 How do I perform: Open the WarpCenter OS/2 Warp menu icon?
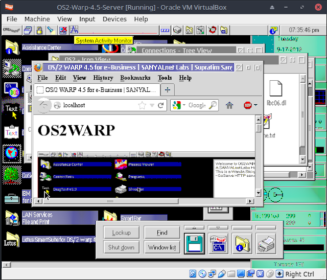(11, 31)
